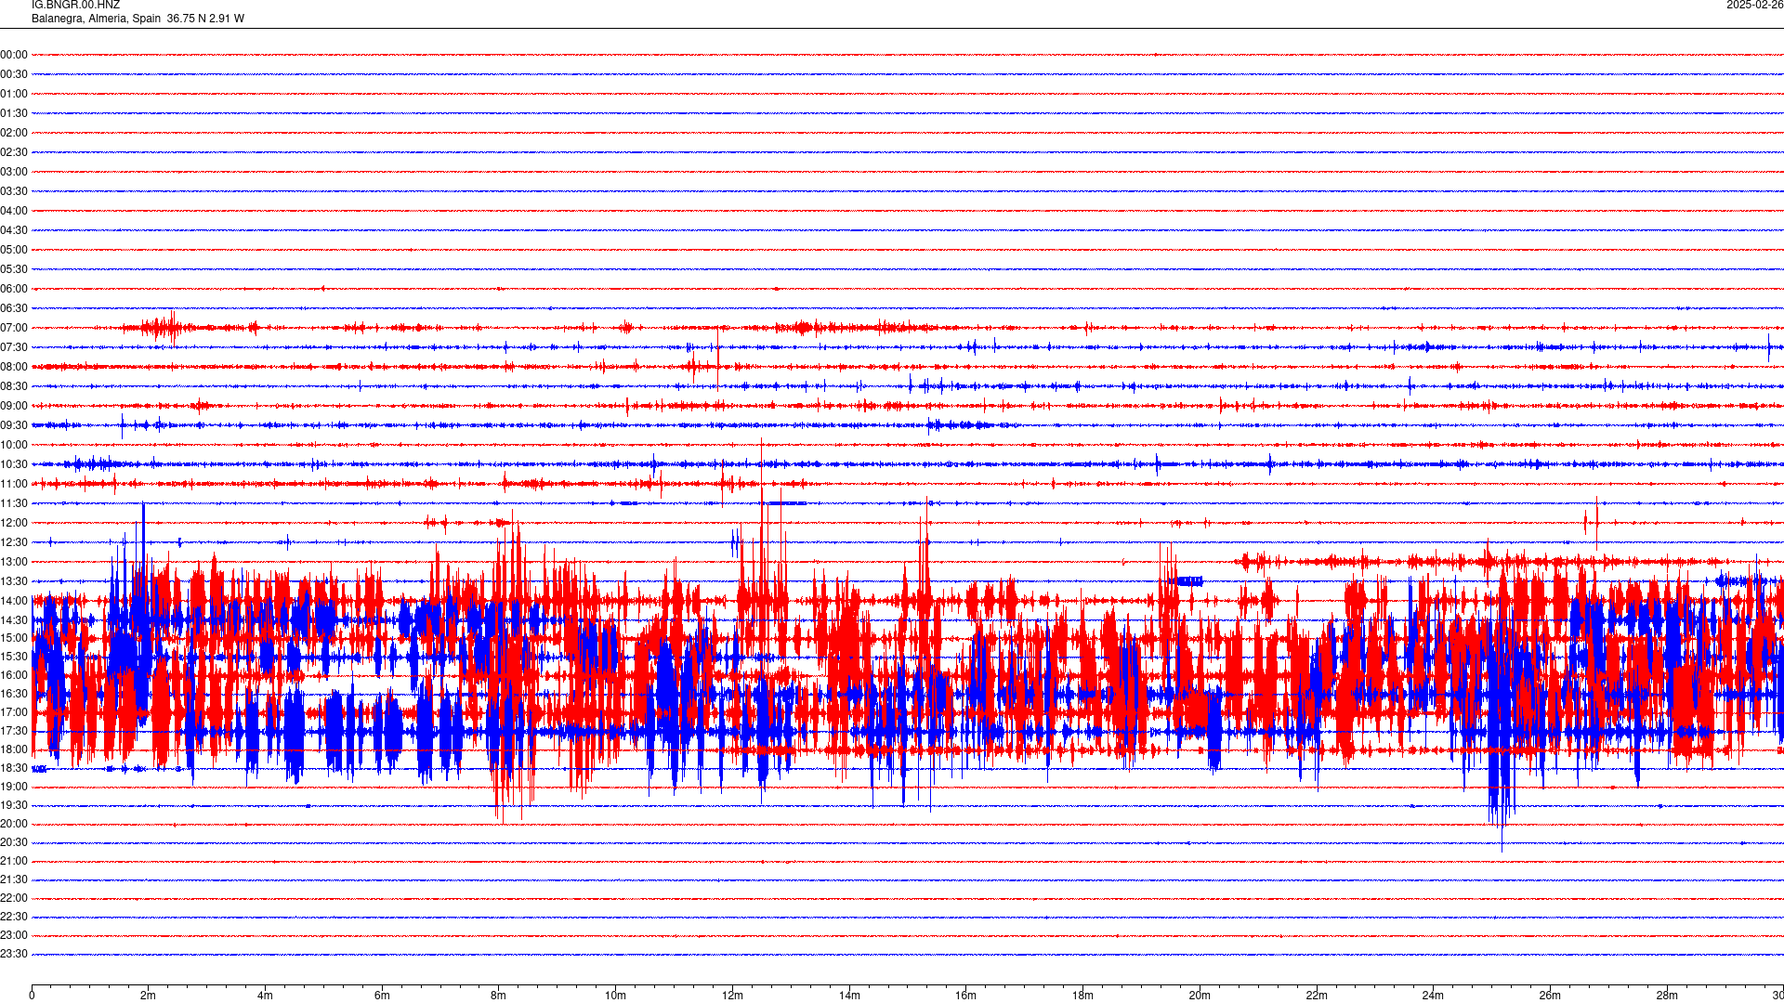
Task: Select the 02:00 time row label
Action: [x=14, y=133]
